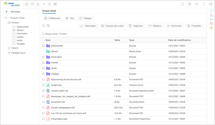Toggle the select-all checkbox above file list

[x=43, y=26]
